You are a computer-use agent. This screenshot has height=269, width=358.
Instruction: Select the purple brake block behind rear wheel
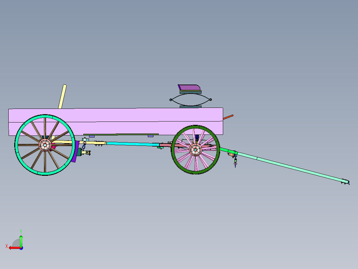[75, 151]
